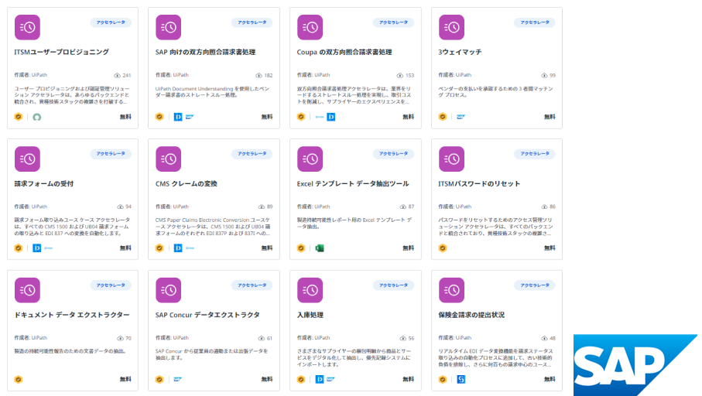Open the SAP Concur データエクストラクタ listing title
This screenshot has width=702, height=396.
(x=207, y=315)
